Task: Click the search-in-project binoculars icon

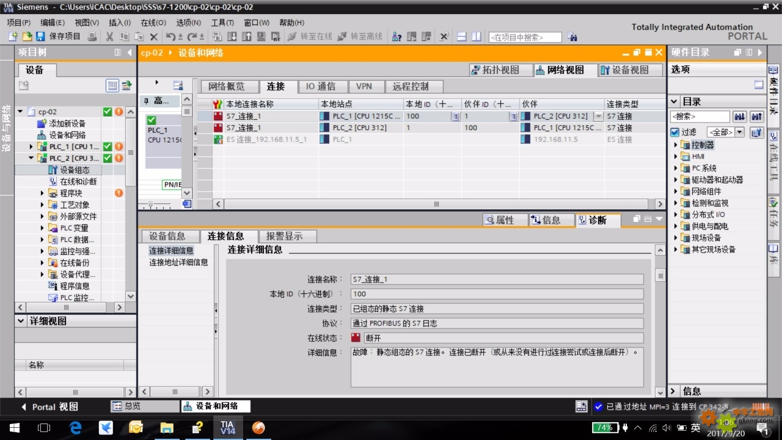Action: tap(572, 37)
